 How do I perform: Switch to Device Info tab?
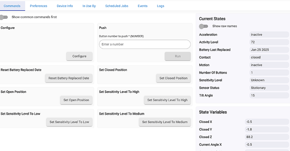(65, 6)
